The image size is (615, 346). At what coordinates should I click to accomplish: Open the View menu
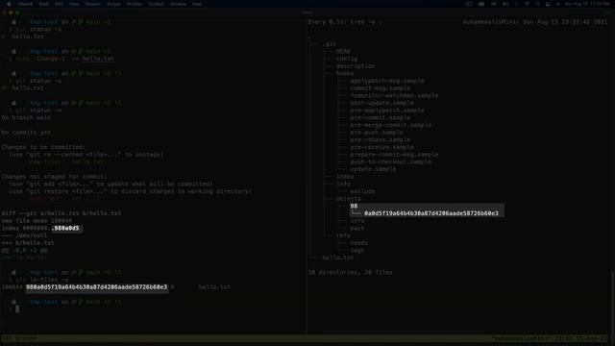point(74,4)
